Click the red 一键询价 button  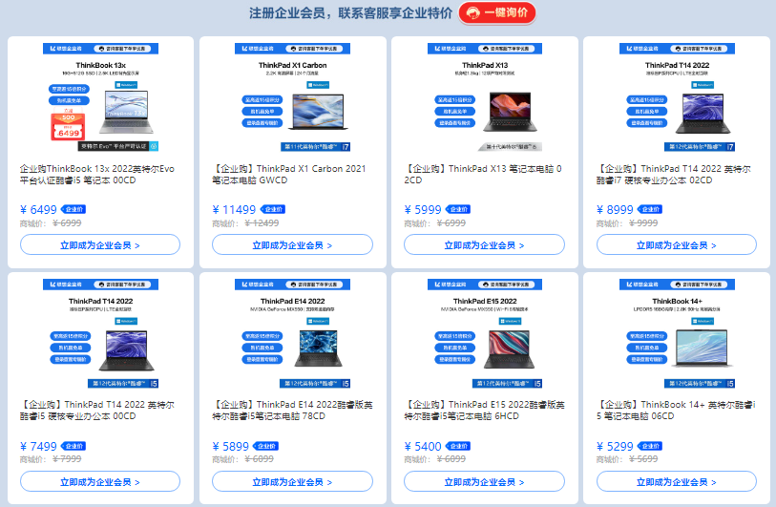[497, 12]
